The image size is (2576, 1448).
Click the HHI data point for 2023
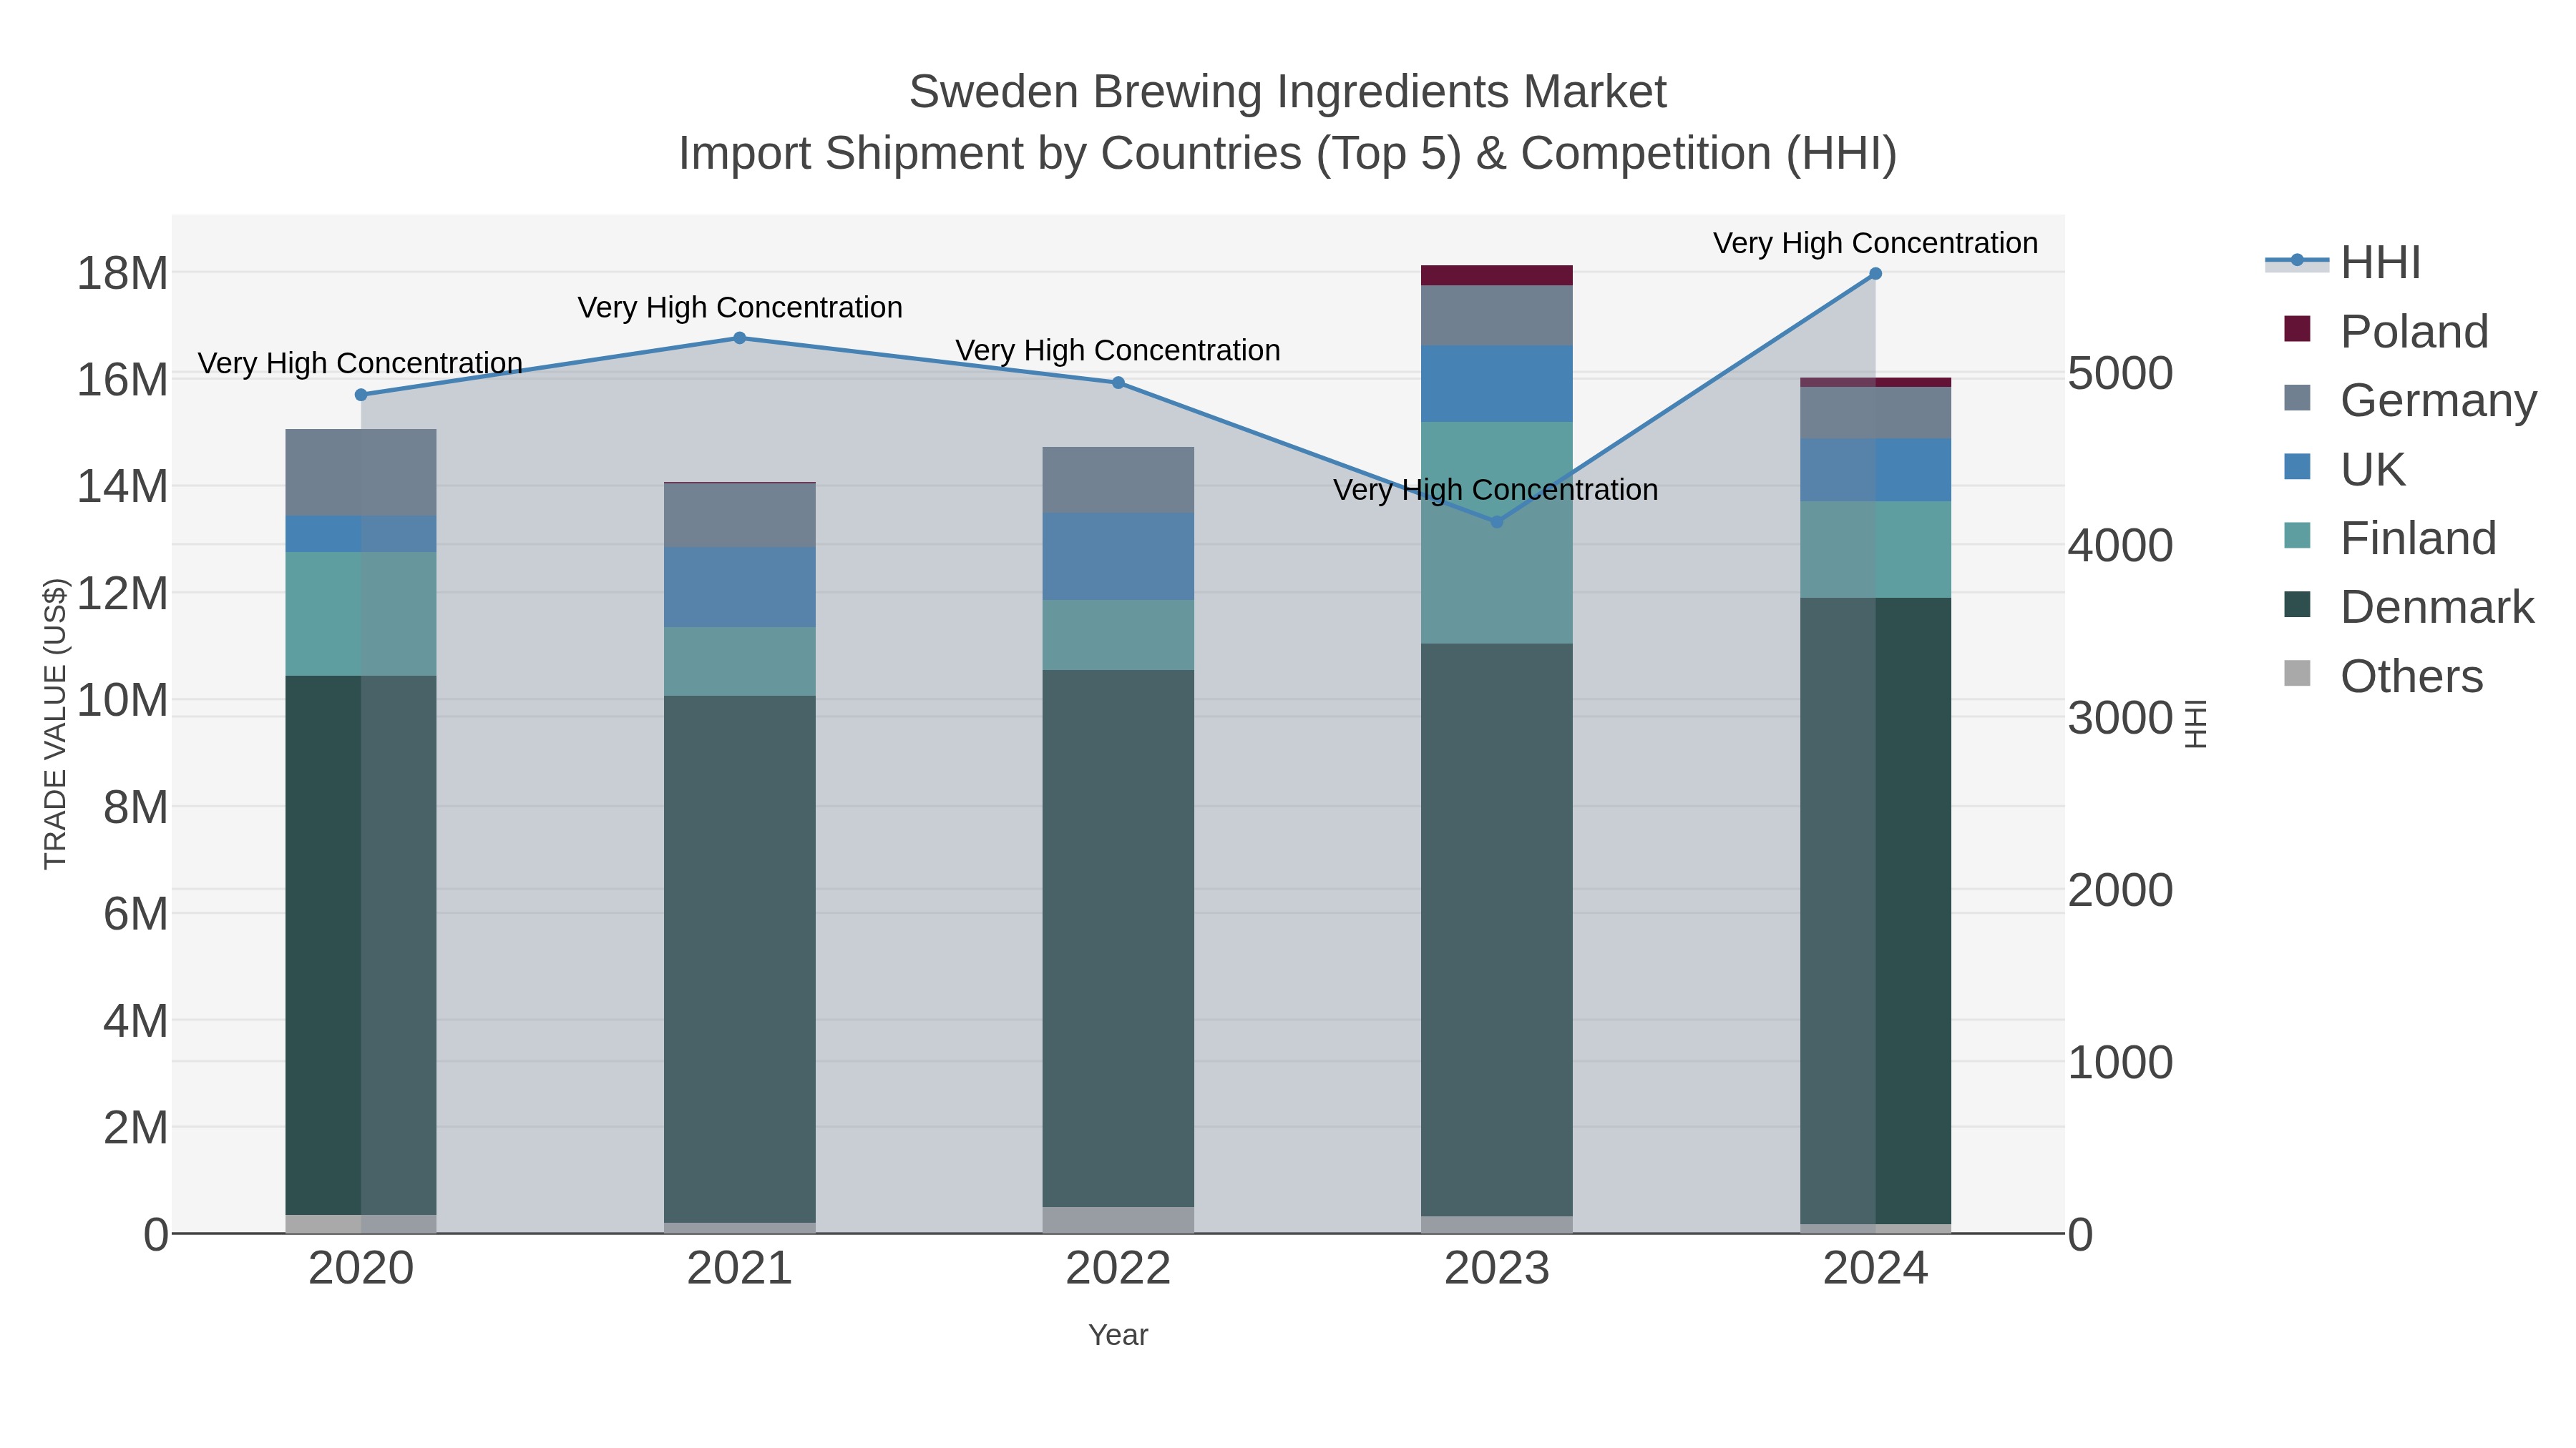click(1497, 522)
